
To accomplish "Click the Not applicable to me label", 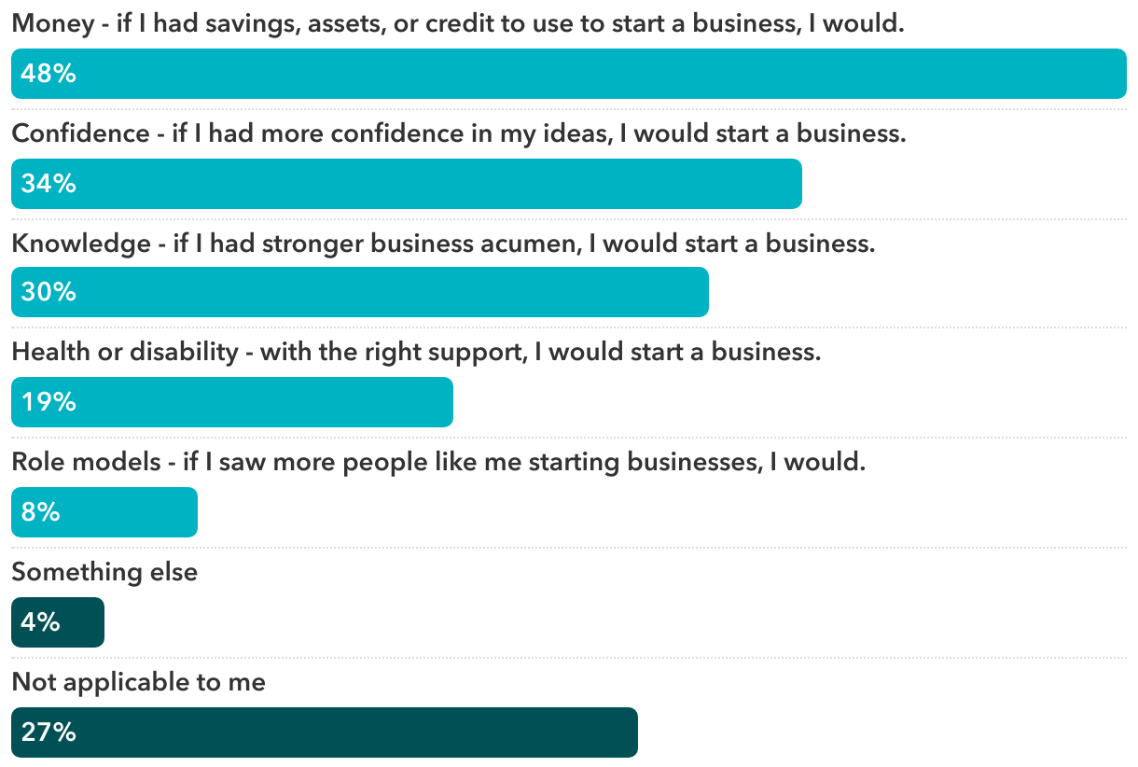I will 138,683.
